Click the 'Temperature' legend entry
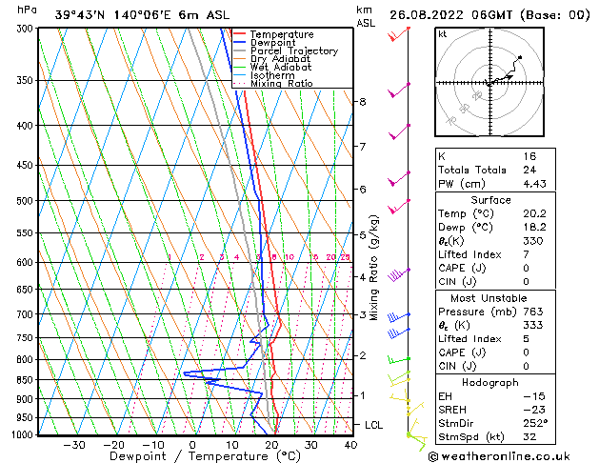The width and height of the screenshot is (599, 463). (282, 34)
